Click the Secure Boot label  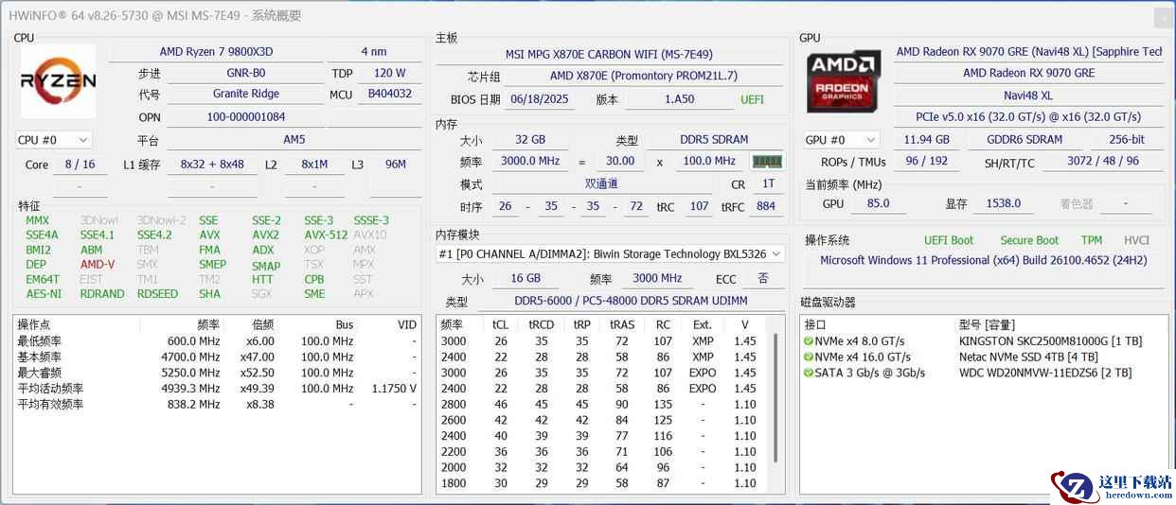click(x=1029, y=241)
